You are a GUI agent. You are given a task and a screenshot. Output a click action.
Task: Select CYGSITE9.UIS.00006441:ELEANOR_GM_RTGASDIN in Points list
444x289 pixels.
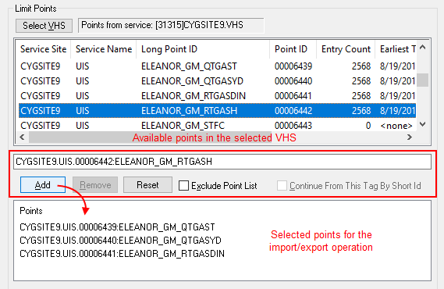click(x=122, y=253)
